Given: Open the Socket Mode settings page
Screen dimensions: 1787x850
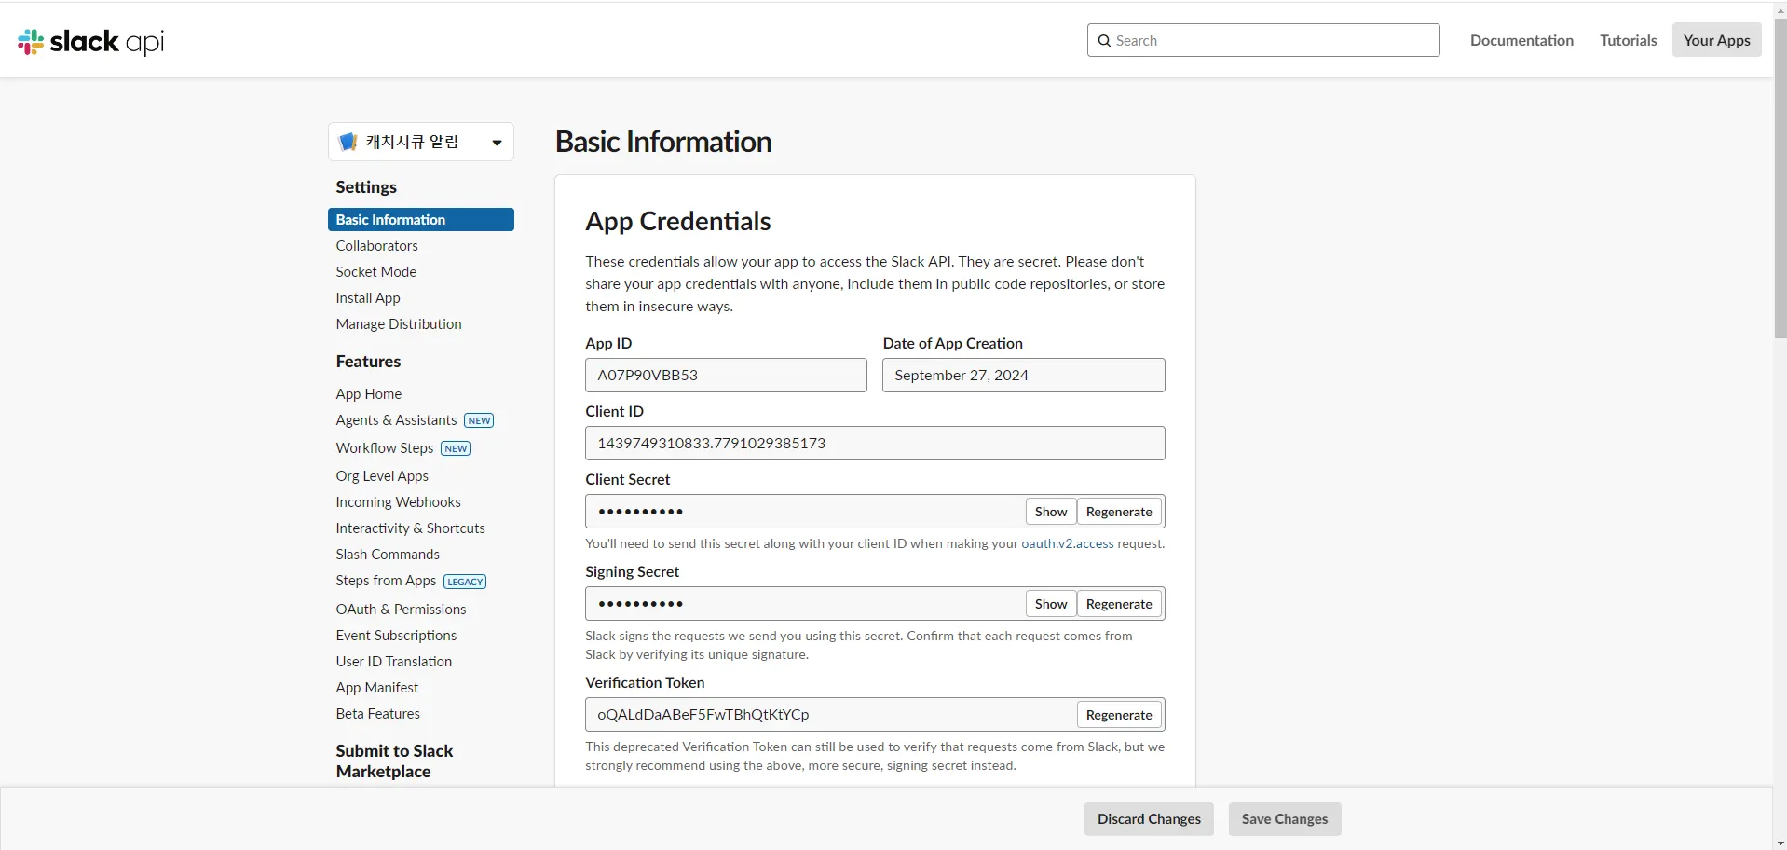Looking at the screenshot, I should [375, 272].
